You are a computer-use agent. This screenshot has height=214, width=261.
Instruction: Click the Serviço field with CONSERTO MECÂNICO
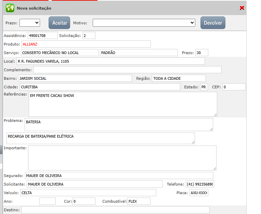coord(60,53)
